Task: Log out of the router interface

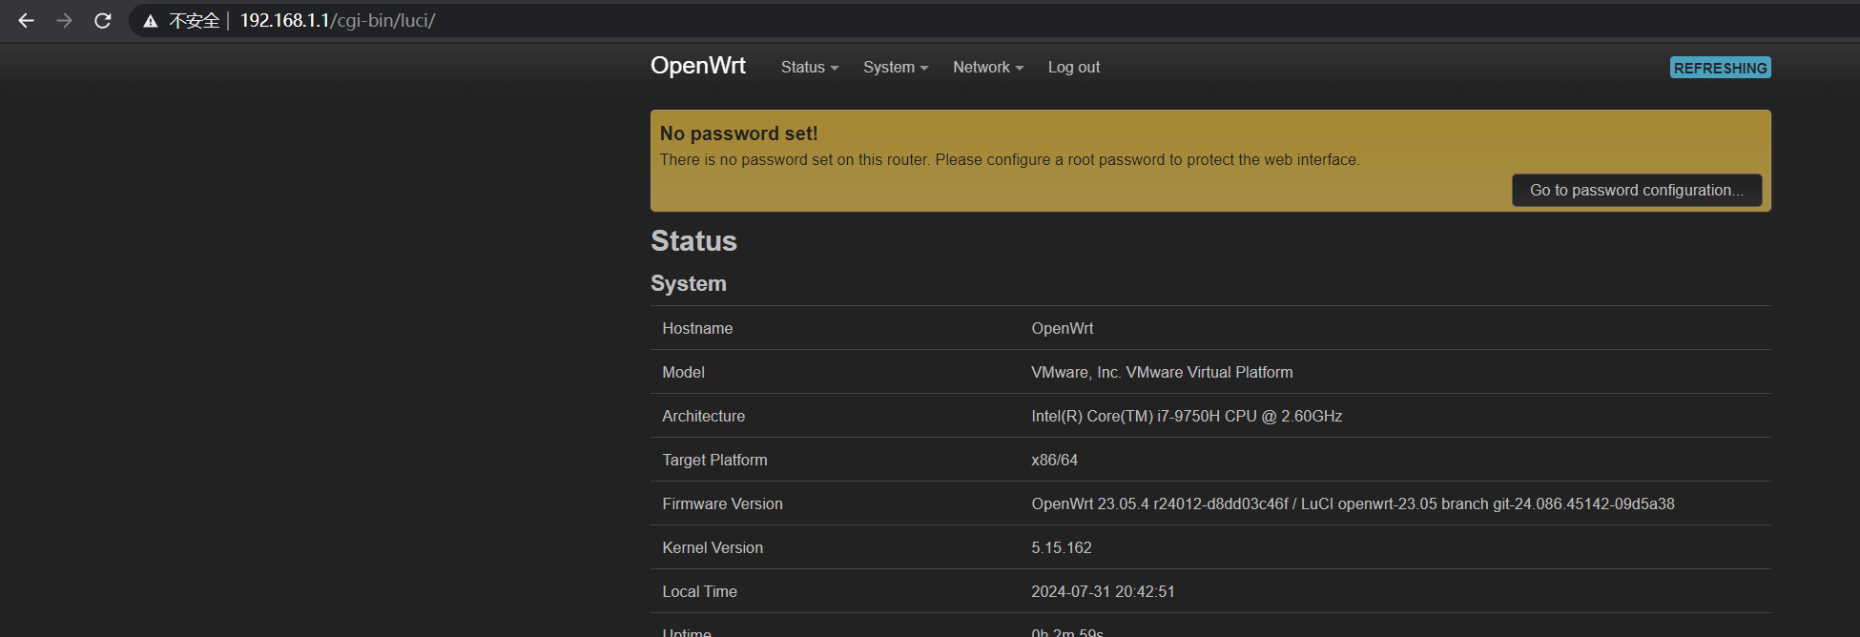Action: [x=1073, y=67]
